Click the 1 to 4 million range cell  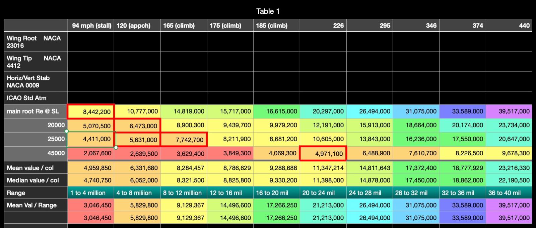(91, 193)
